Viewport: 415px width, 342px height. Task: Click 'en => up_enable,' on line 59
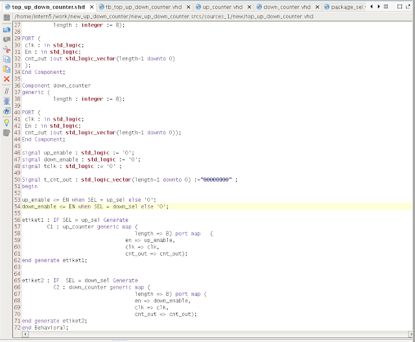coord(150,240)
